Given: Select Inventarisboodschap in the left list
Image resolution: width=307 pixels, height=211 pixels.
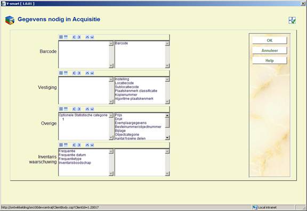Looking at the screenshot, I should click(75, 163).
